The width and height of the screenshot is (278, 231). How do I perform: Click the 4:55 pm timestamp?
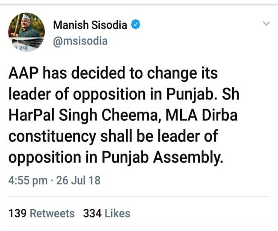click(x=28, y=181)
